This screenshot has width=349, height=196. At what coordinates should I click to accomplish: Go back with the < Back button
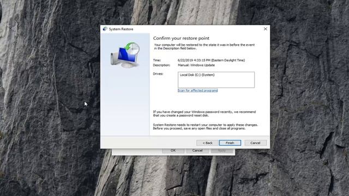(207, 143)
